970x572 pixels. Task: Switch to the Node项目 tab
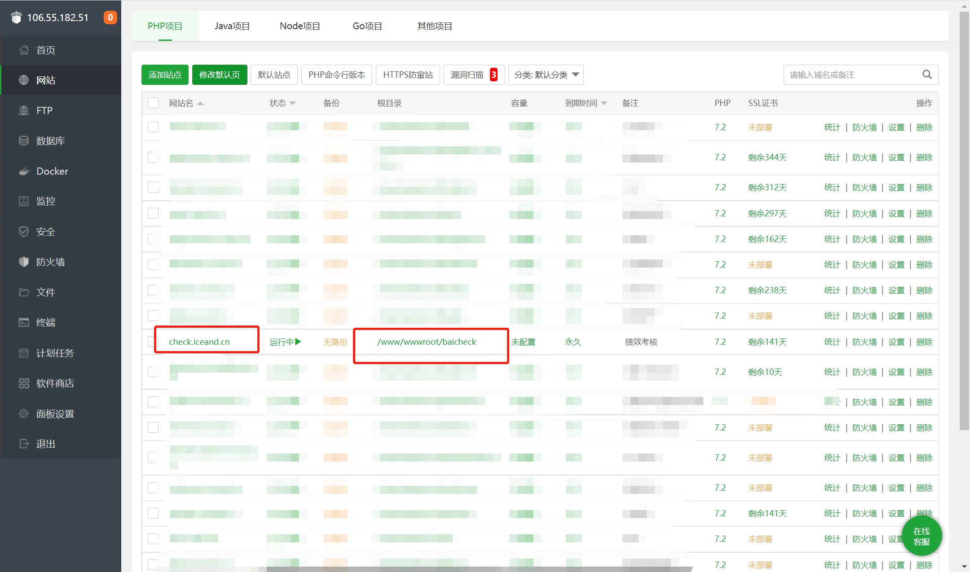300,26
